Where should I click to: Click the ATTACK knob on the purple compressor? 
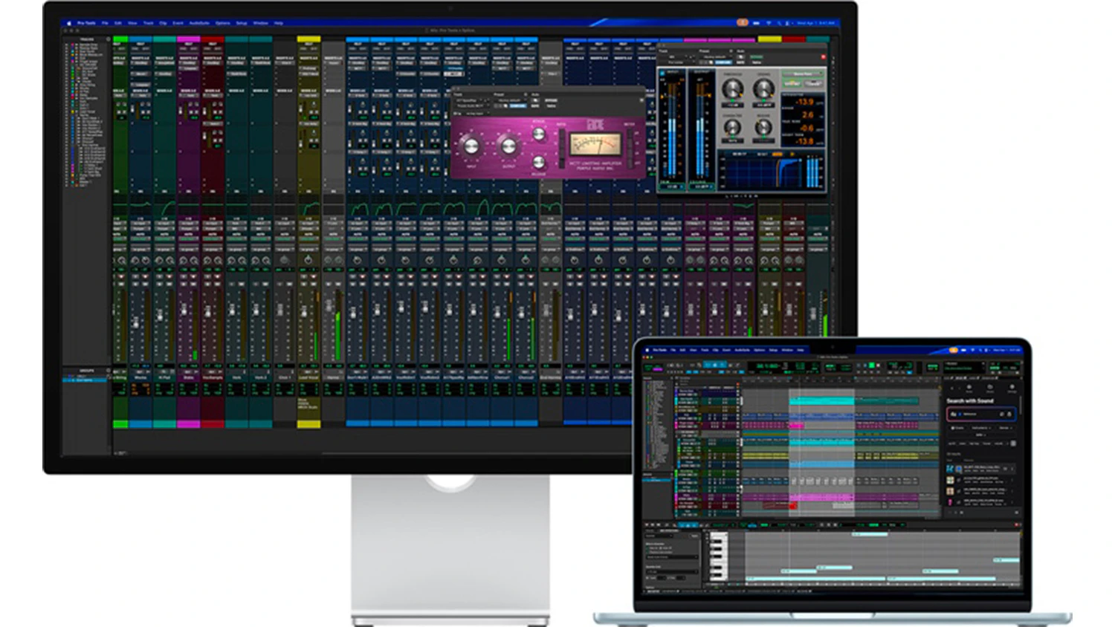[539, 134]
